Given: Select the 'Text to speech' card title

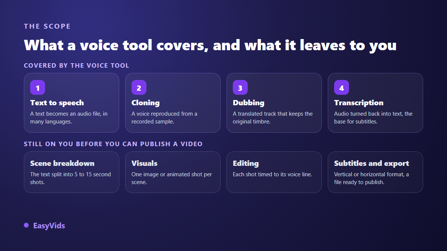Looking at the screenshot, I should [57, 103].
